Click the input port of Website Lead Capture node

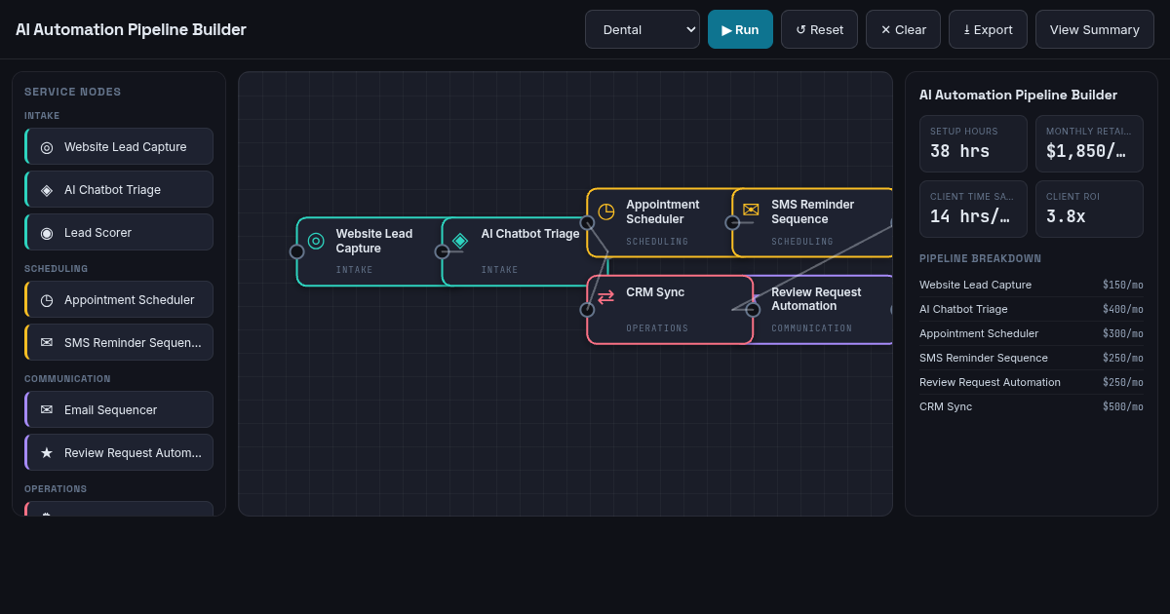pyautogui.click(x=297, y=251)
